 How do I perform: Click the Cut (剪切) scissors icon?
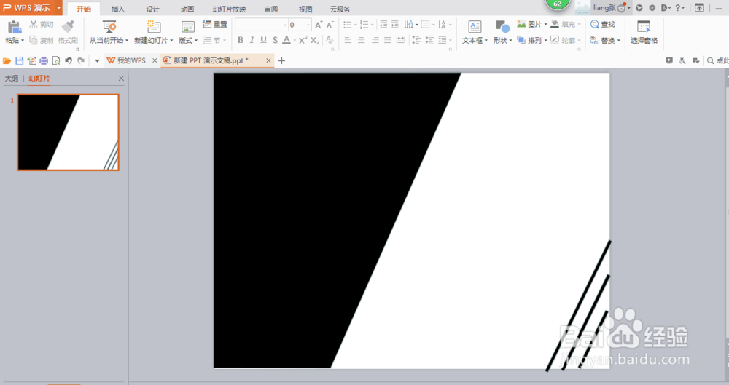34,24
